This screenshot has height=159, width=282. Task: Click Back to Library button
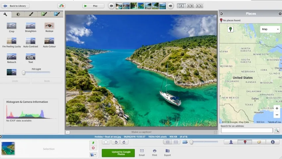click(x=15, y=6)
